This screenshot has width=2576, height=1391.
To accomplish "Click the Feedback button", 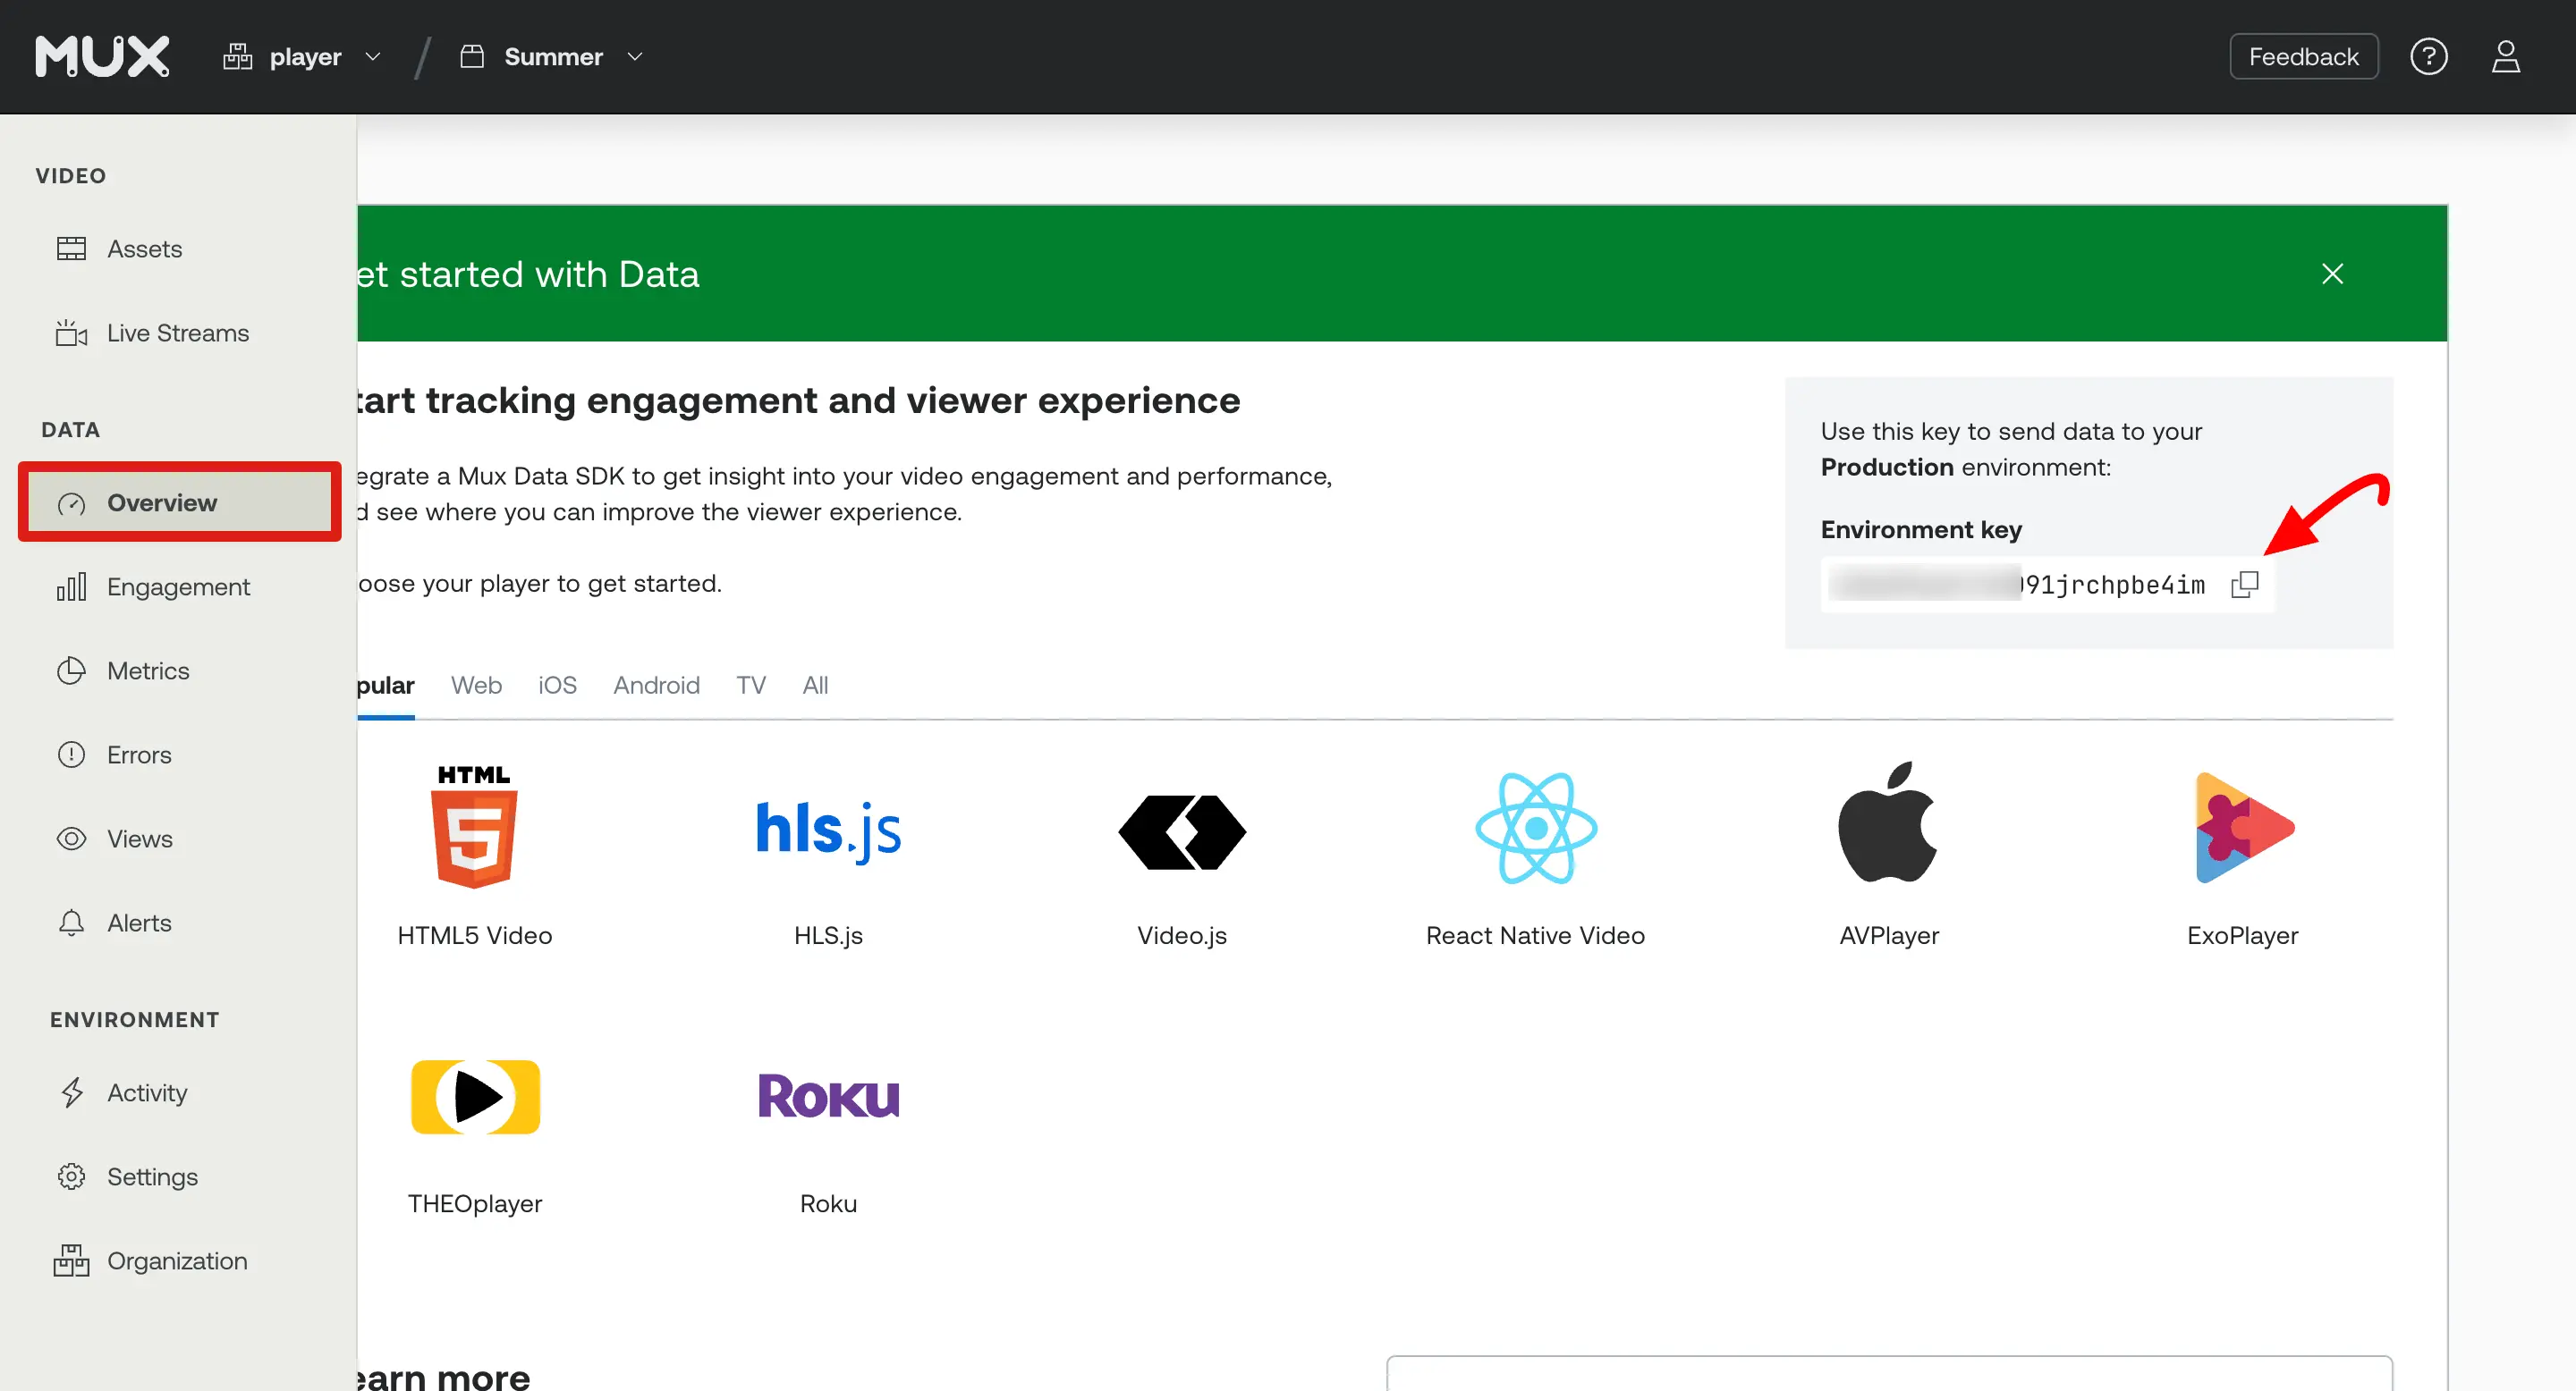I will [x=2303, y=57].
